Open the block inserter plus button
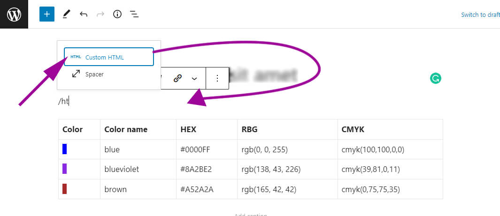500x216 pixels. pos(47,15)
